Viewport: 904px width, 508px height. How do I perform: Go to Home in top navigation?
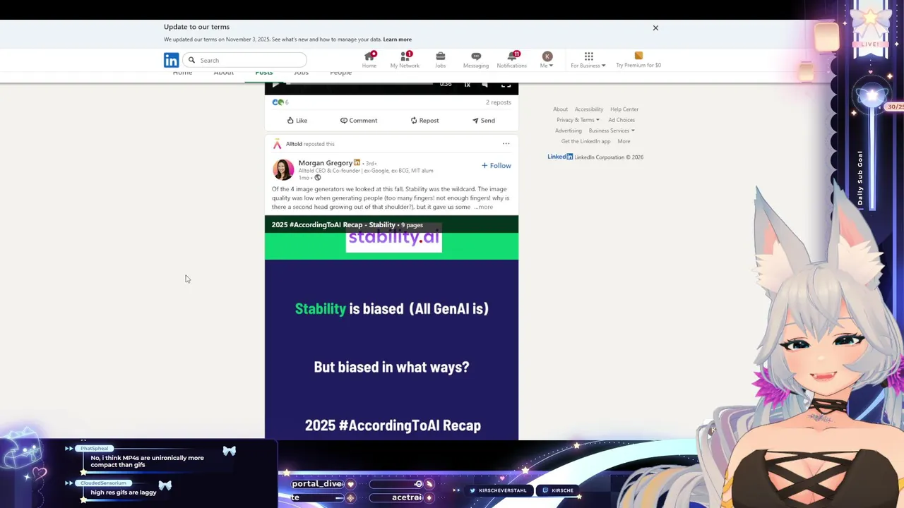point(369,60)
